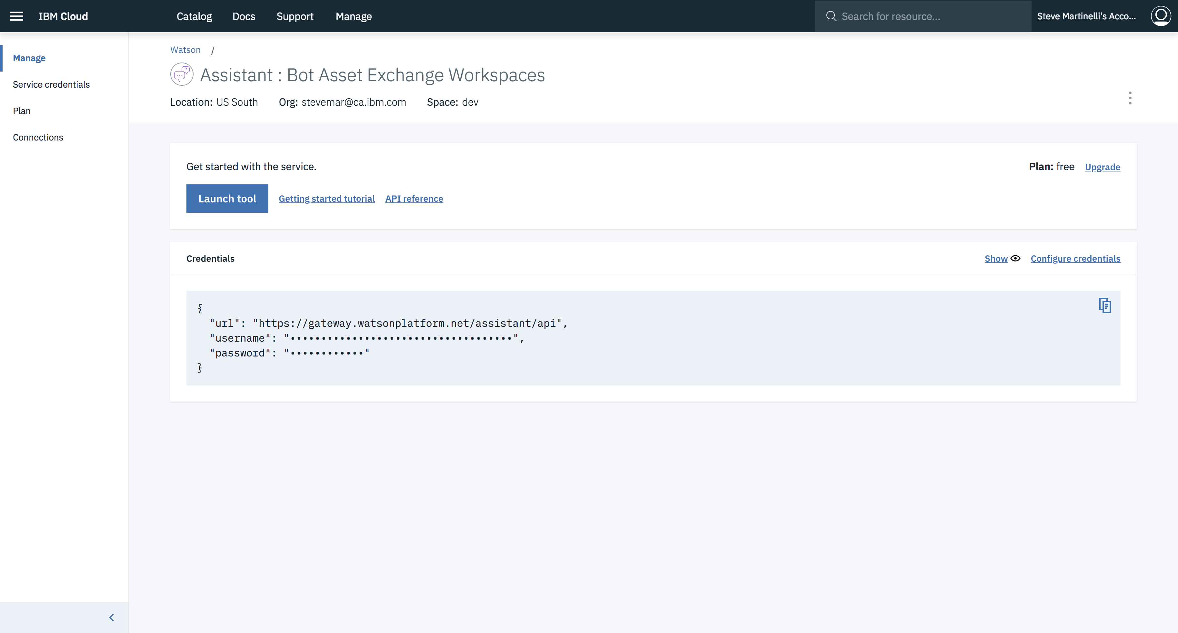Click the Configure credentials link
This screenshot has width=1178, height=633.
click(1075, 259)
